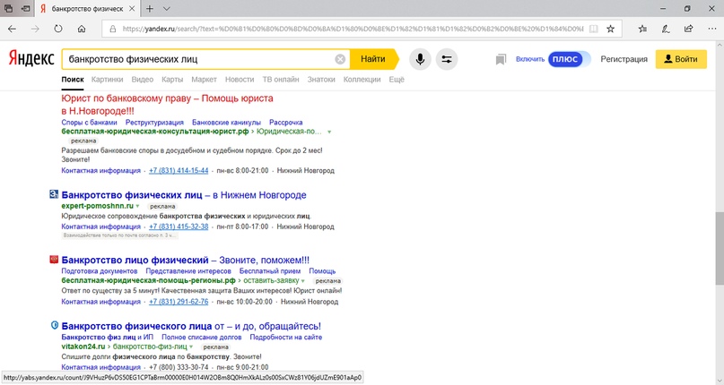Click the vertical page scrollbar thumb
Image resolution: width=724 pixels, height=385 pixels.
coord(720,249)
